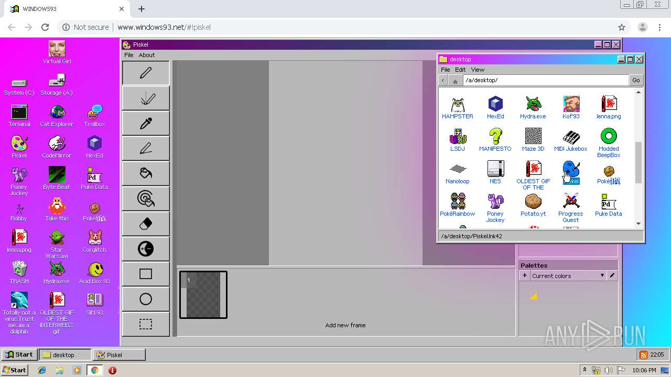Launch the NES emulator icon
The image size is (671, 377).
pos(495,173)
